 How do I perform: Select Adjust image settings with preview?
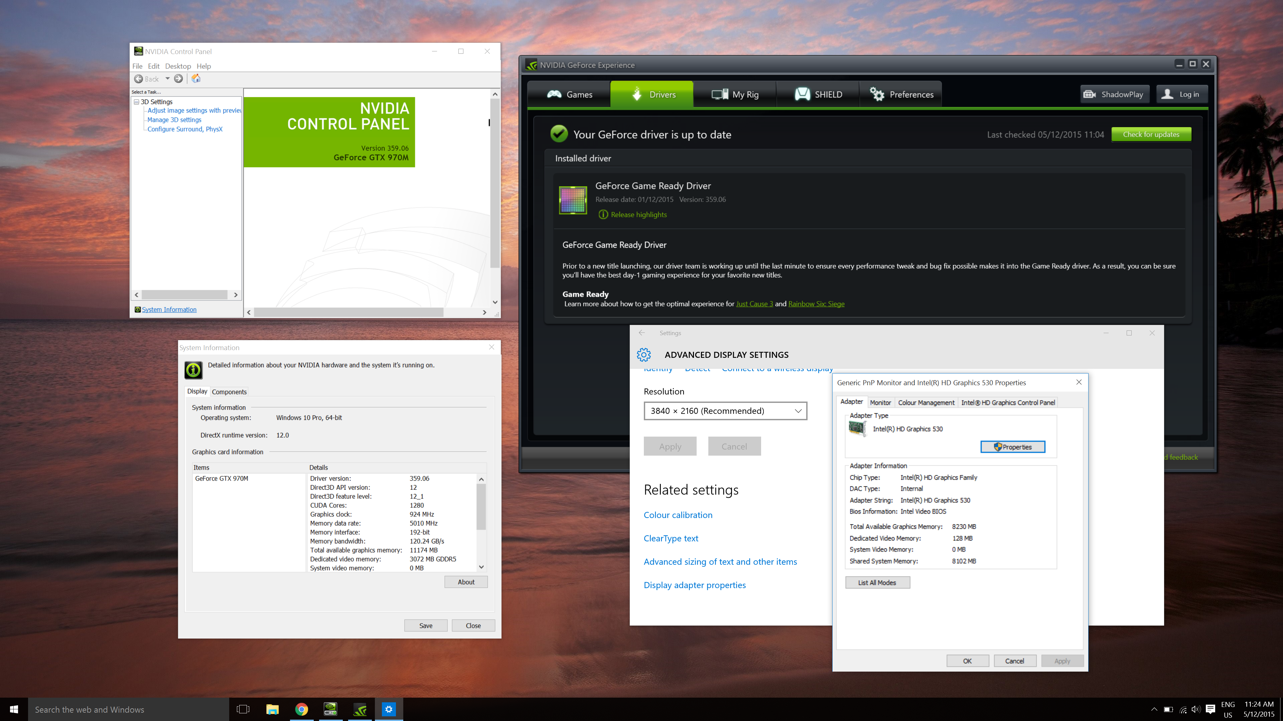click(194, 110)
